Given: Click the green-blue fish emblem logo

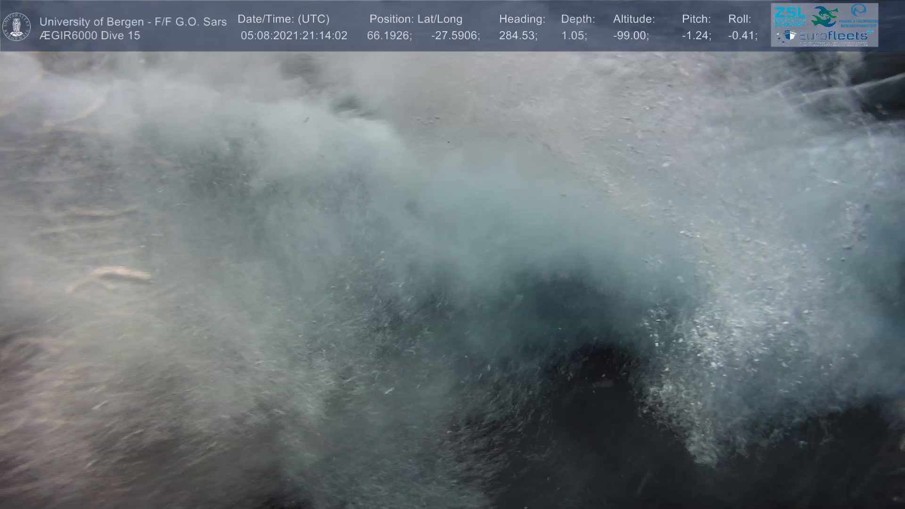Looking at the screenshot, I should coord(824,16).
